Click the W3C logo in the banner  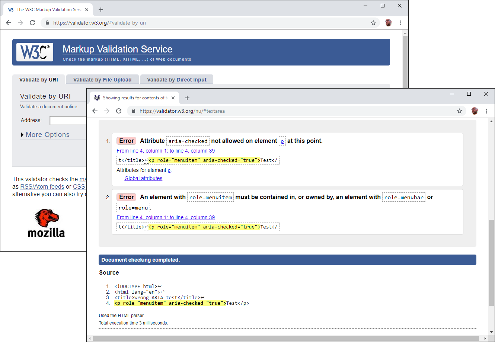(35, 52)
